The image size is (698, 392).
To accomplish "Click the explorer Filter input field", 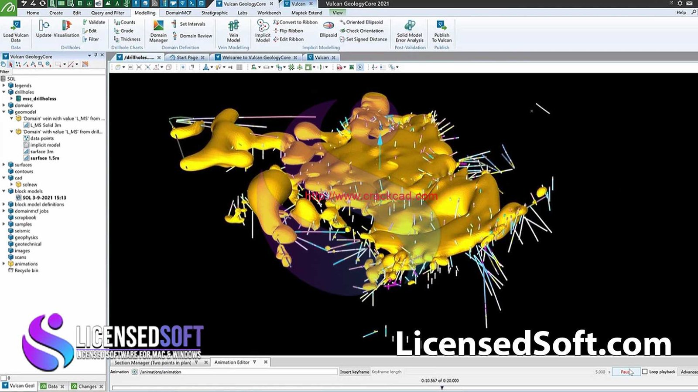I will [x=58, y=71].
